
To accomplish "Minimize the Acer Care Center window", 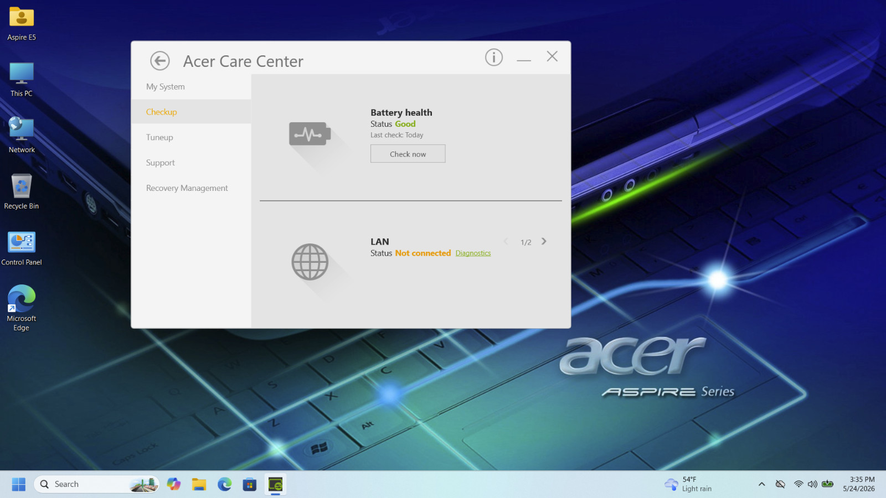I will (x=524, y=60).
